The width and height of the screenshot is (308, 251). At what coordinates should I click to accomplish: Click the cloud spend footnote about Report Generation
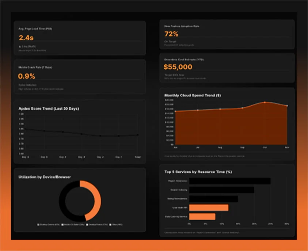pos(205,155)
